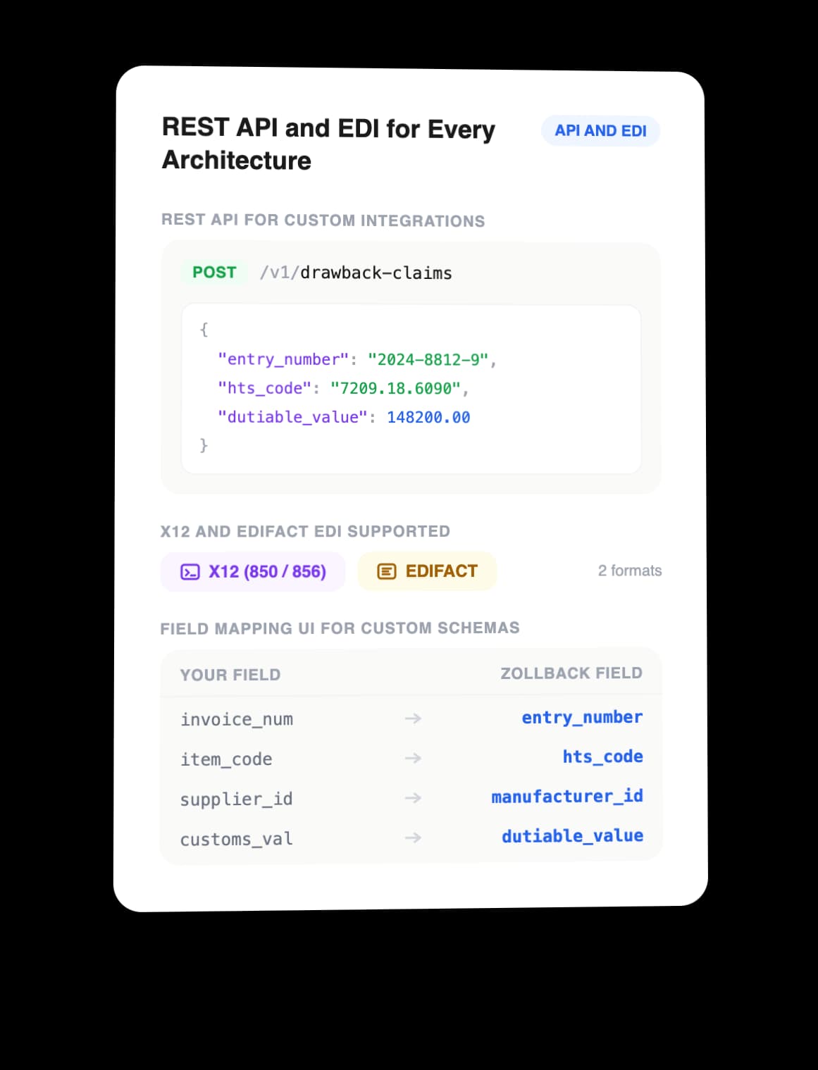Screen dimensions: 818x1070
Task: Toggle the EDIFACT format chip
Action: click(426, 571)
